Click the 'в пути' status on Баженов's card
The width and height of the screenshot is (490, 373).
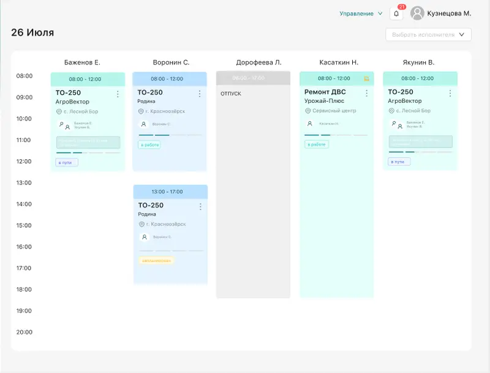click(x=67, y=162)
